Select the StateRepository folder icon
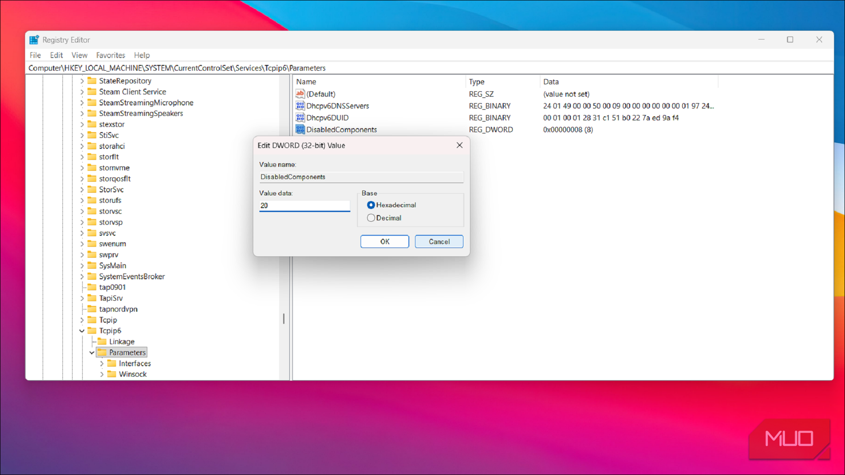The image size is (845, 475). pos(92,81)
